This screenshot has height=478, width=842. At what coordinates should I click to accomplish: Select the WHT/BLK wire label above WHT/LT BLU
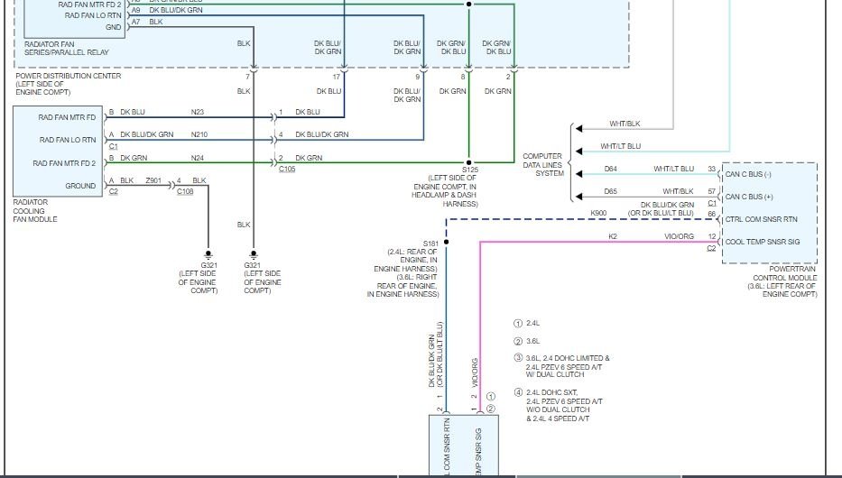coord(625,124)
